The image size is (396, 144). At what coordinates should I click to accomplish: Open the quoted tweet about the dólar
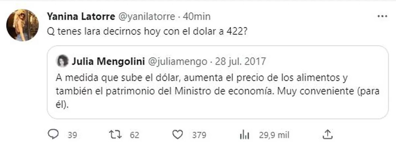click(x=217, y=82)
